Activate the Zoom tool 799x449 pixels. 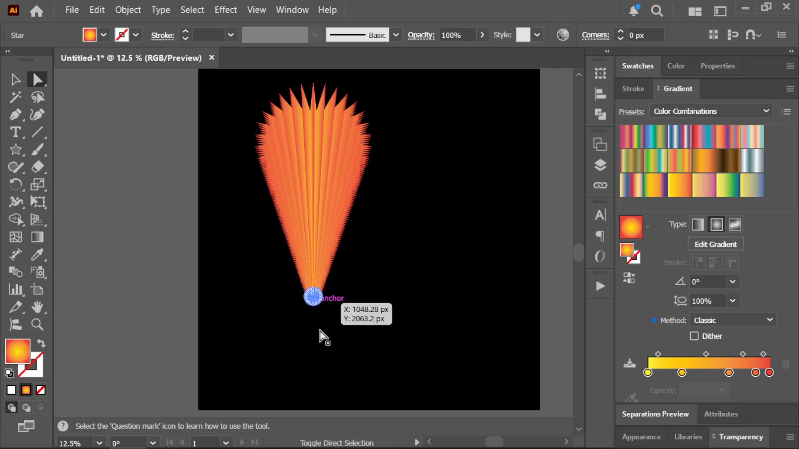37,324
